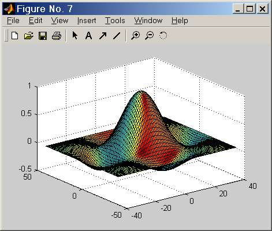The image size is (272, 231).
Task: Save the figure with the floppy disk icon
Action: tap(43, 36)
